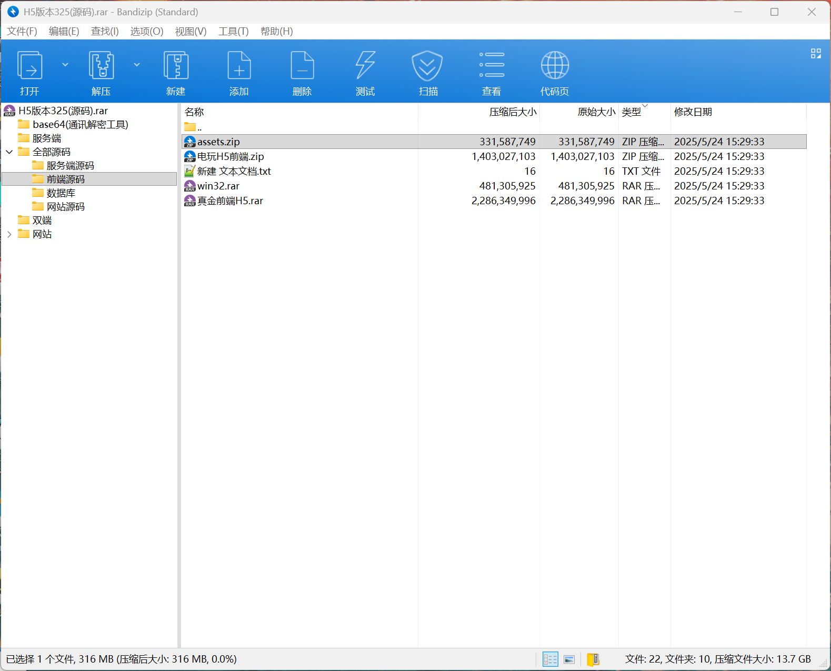Click the Add (添加) file icon
The height and width of the screenshot is (671, 831).
[239, 66]
